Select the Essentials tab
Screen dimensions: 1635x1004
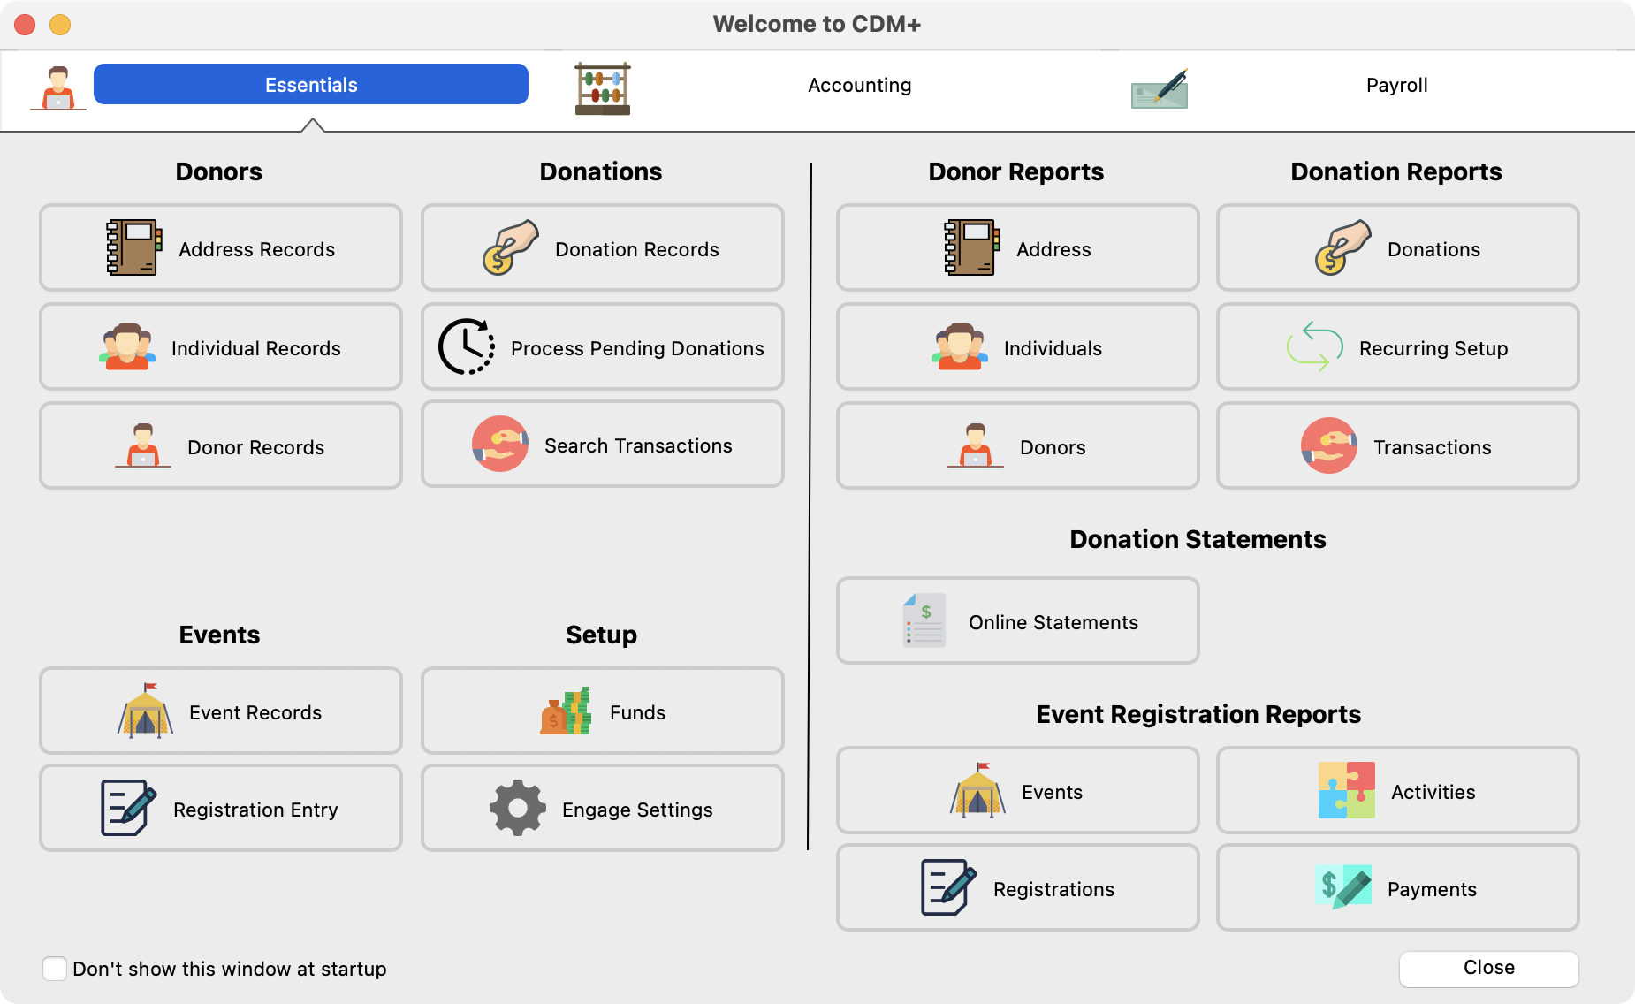point(311,84)
